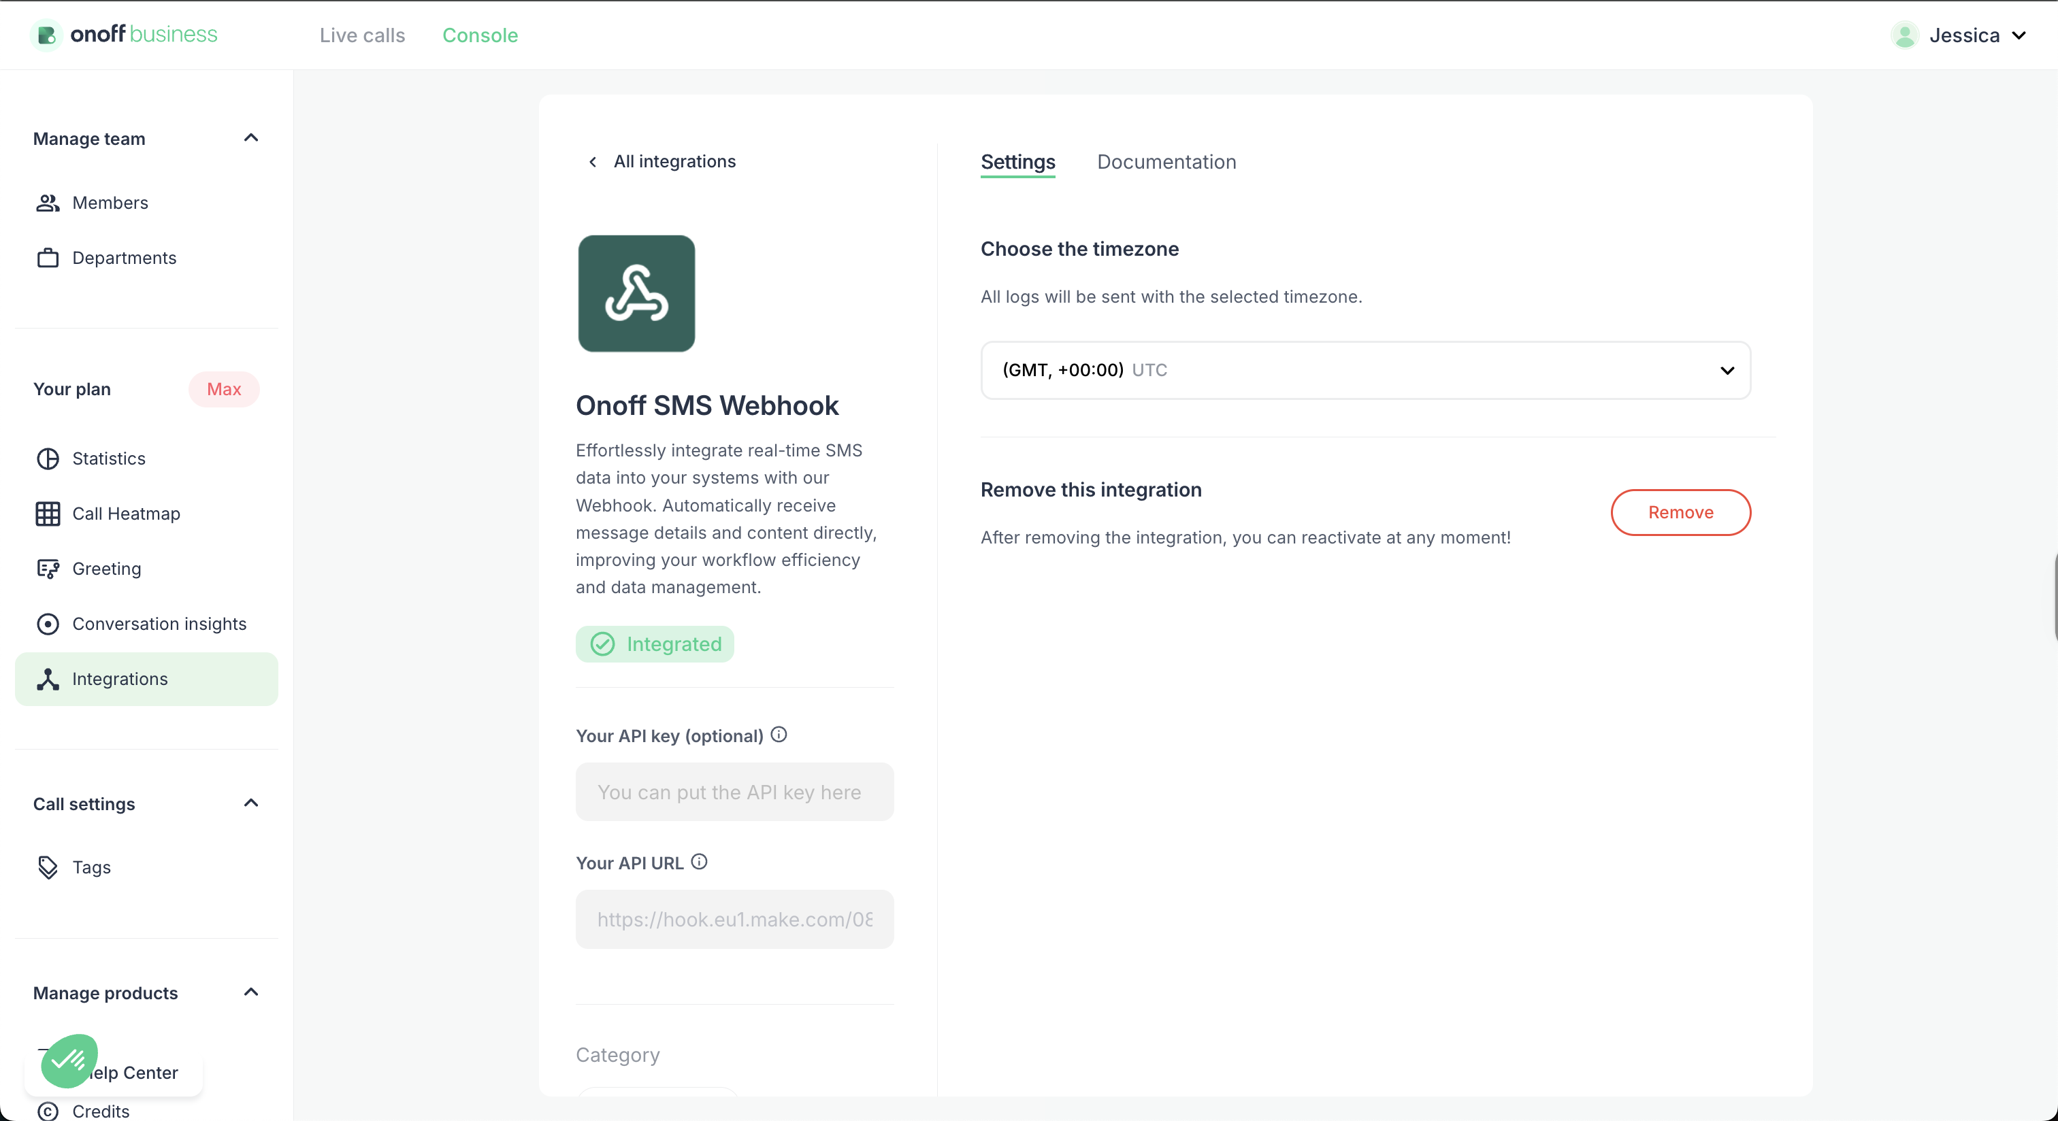Click the Choose the timezone heading

[1079, 249]
